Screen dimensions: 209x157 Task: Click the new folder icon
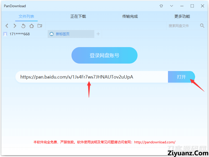tap(40, 26)
